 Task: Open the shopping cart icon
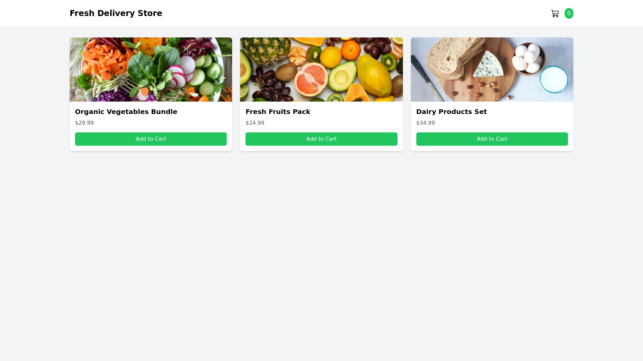[x=555, y=13]
